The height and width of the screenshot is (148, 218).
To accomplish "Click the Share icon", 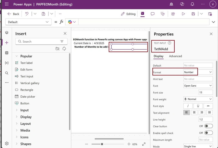I will coord(173,14).
